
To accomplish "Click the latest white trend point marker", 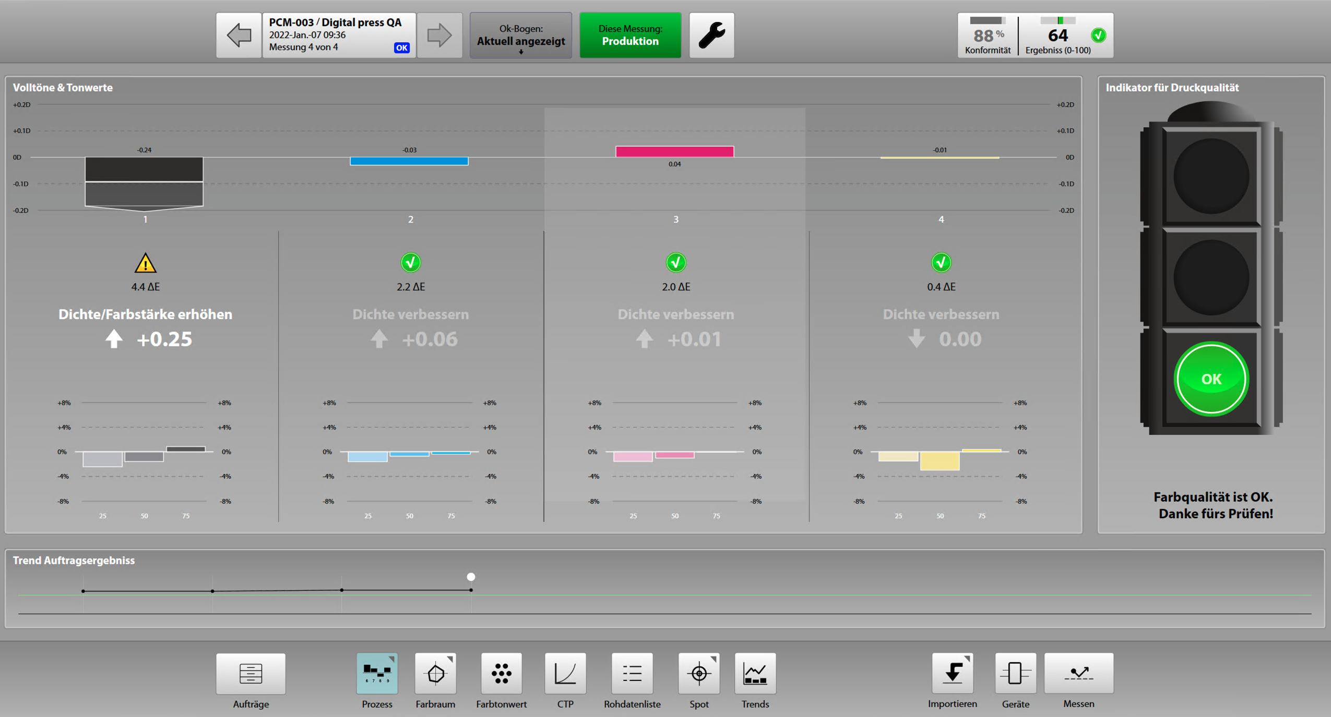I will (x=471, y=577).
